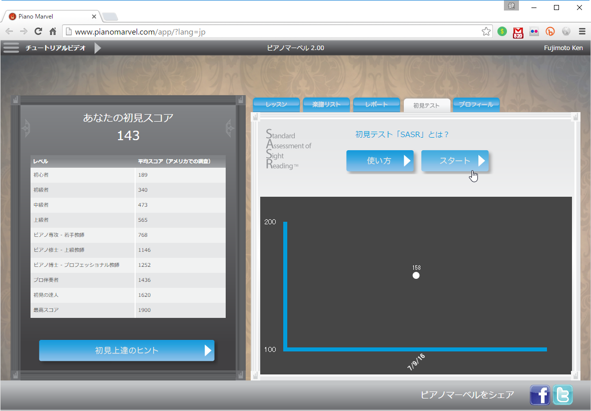Open the Gmail 820 extension icon
Screen dimensions: 591x411
[x=518, y=33]
